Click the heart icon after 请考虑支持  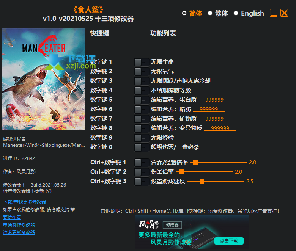coord(73,209)
